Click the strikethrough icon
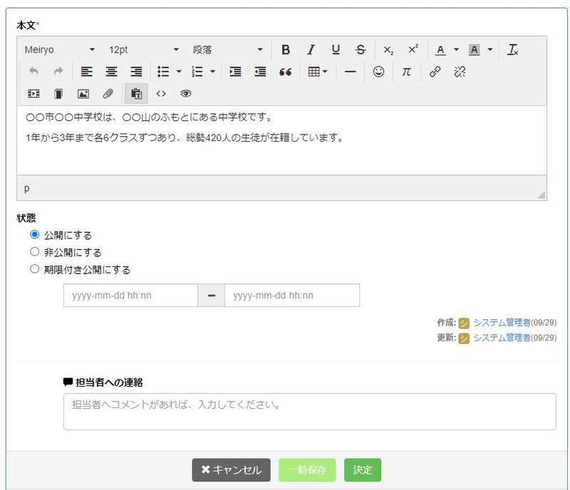The height and width of the screenshot is (490, 570). (361, 50)
